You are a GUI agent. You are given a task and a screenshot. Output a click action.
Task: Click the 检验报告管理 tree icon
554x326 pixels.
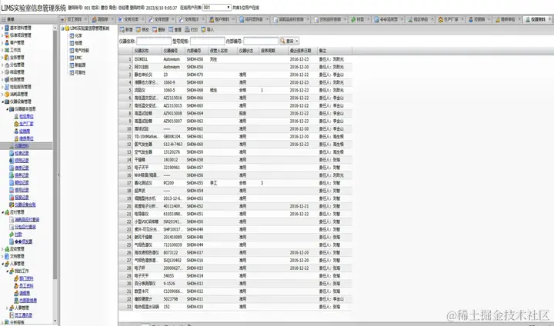[x=7, y=87]
